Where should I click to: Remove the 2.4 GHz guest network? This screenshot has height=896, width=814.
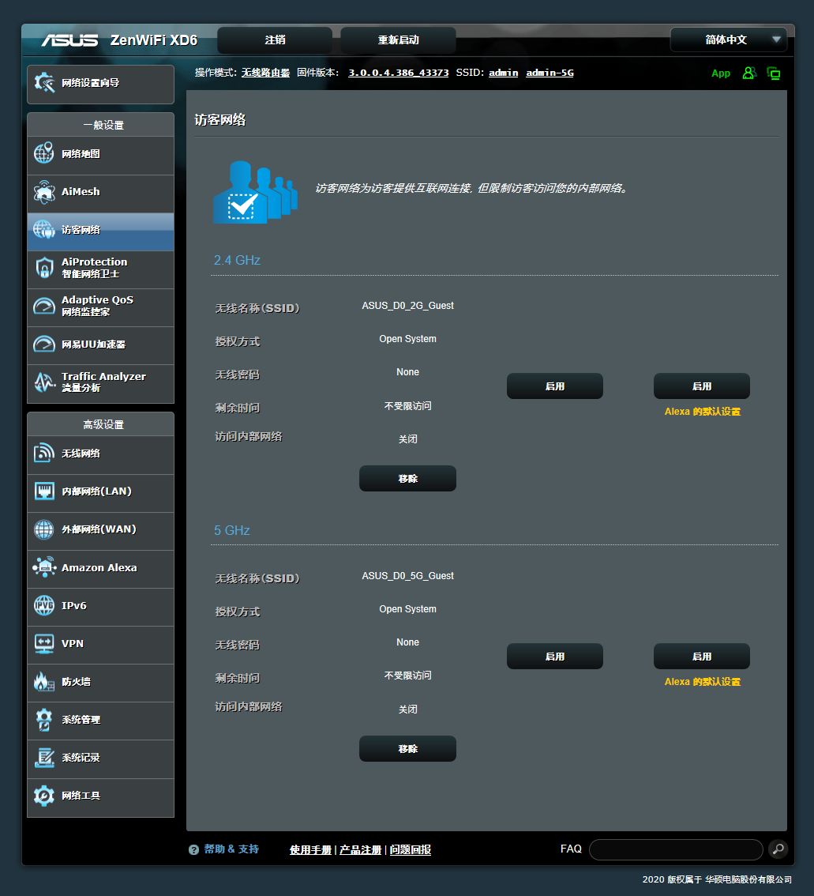[x=407, y=478]
